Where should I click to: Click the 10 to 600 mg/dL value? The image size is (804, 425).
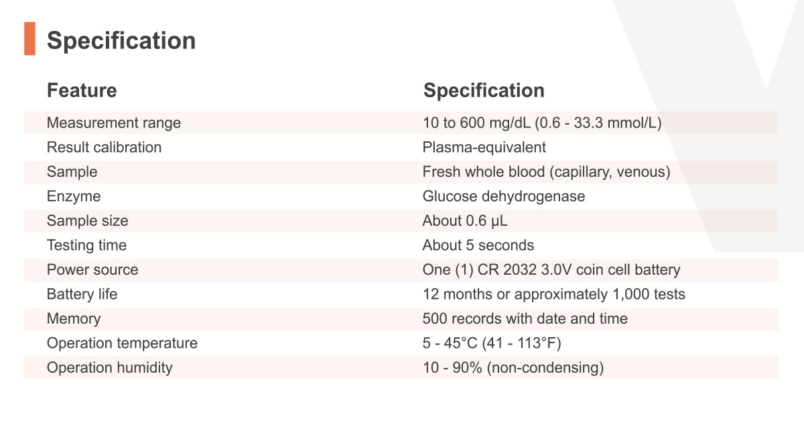point(543,123)
